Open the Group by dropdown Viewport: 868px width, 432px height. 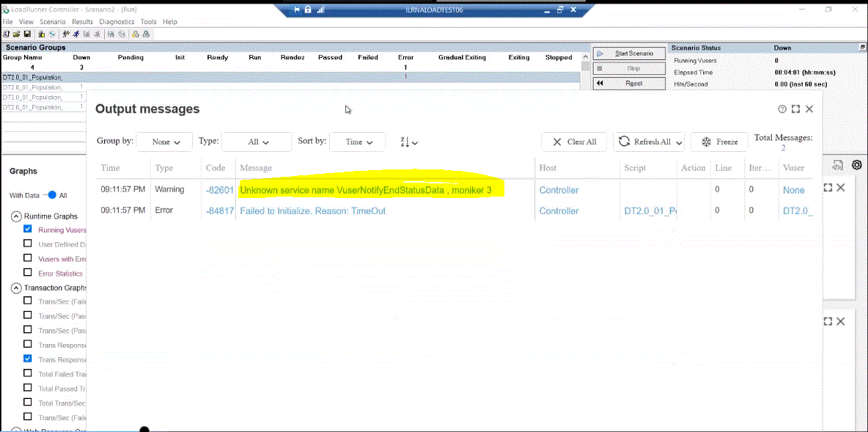point(164,142)
